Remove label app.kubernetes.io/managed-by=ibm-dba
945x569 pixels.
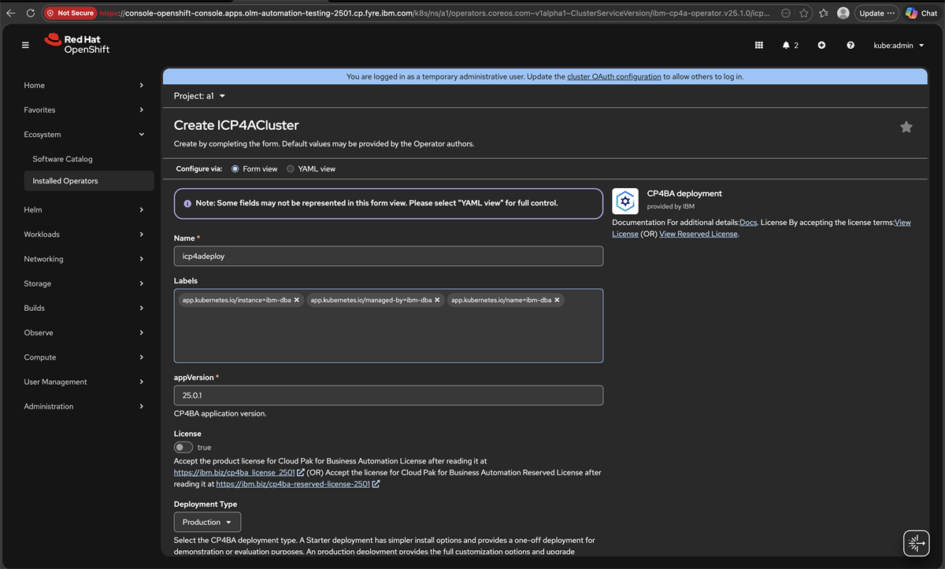pyautogui.click(x=437, y=300)
